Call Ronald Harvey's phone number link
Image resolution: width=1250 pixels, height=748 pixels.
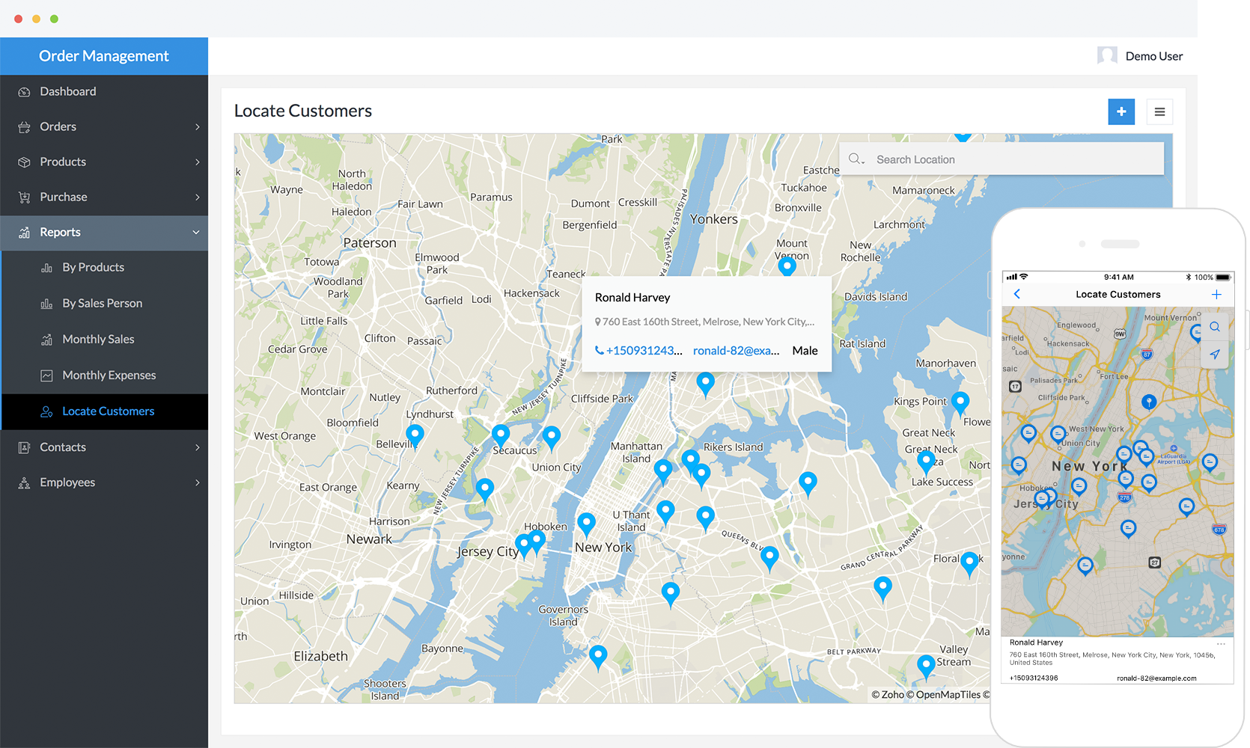pos(639,351)
